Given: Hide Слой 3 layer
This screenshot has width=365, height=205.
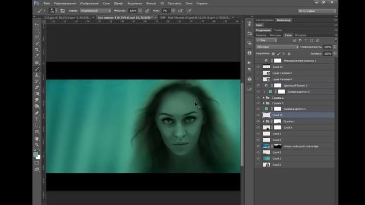Looking at the screenshot, I should (258, 134).
